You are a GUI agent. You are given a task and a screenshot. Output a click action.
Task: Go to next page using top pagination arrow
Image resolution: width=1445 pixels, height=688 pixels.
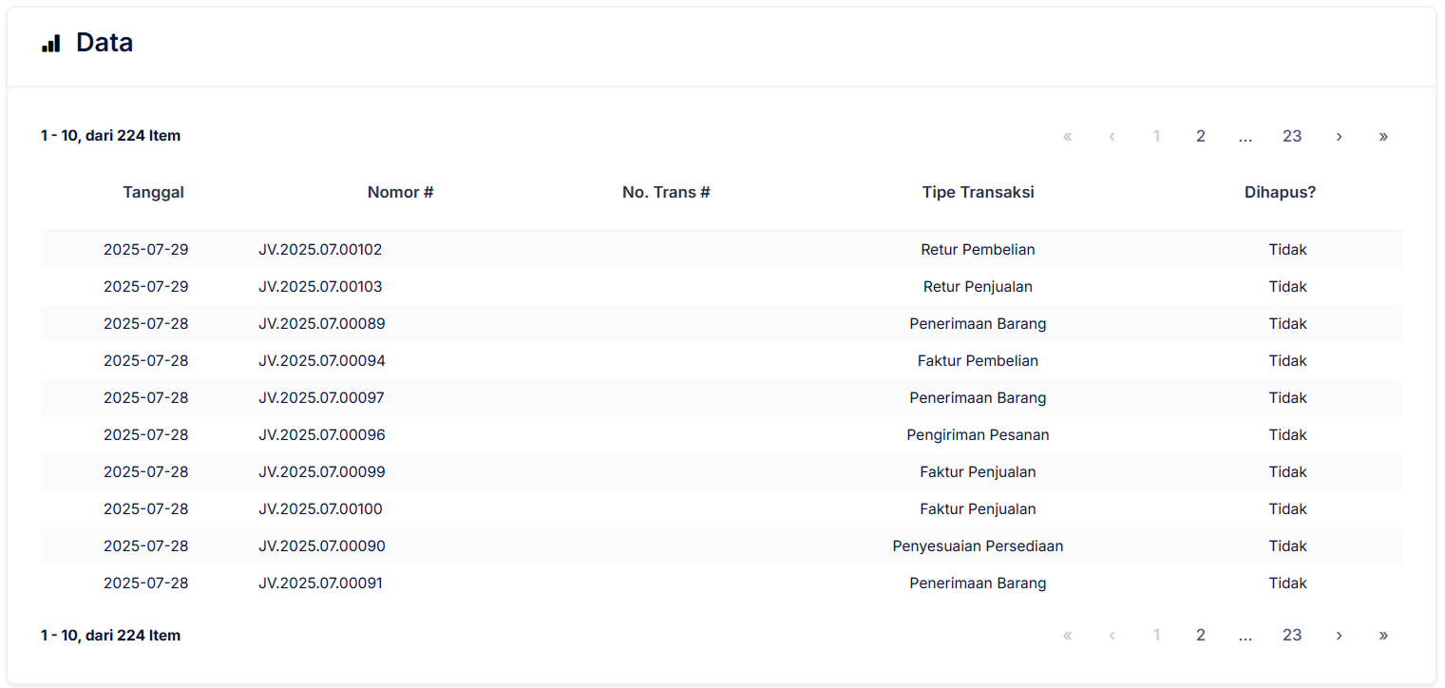click(1339, 136)
